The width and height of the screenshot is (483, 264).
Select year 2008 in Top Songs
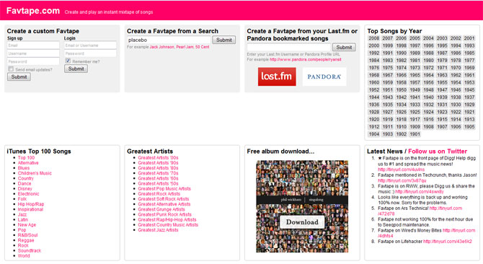click(x=373, y=38)
